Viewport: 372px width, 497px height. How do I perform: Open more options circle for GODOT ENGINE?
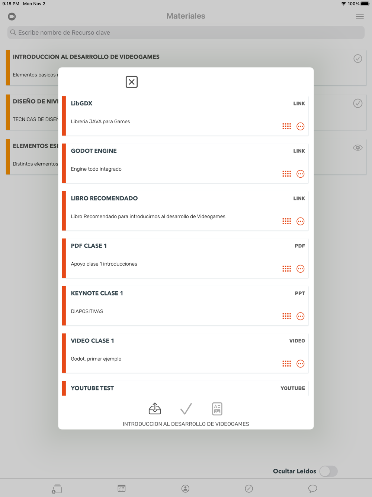pyautogui.click(x=301, y=174)
